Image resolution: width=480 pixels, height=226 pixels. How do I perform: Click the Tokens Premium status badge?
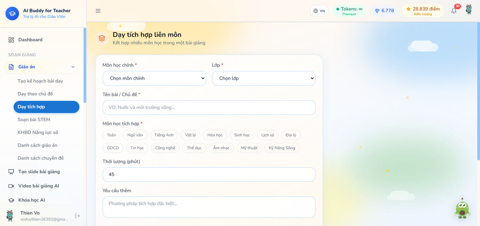pyautogui.click(x=349, y=11)
